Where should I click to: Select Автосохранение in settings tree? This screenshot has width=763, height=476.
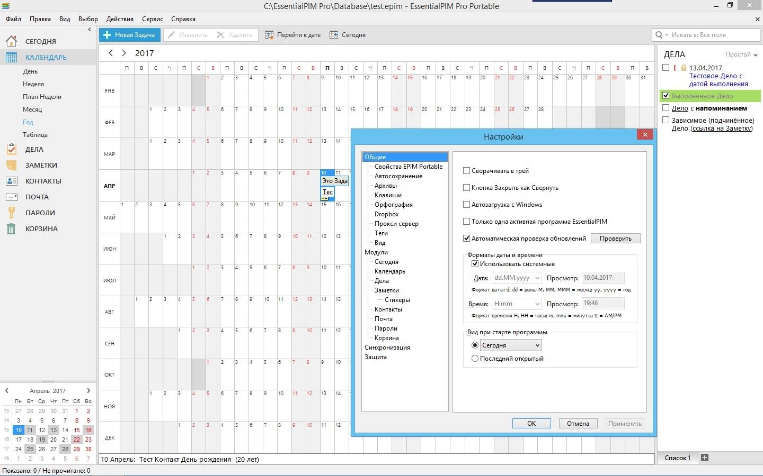coord(398,176)
